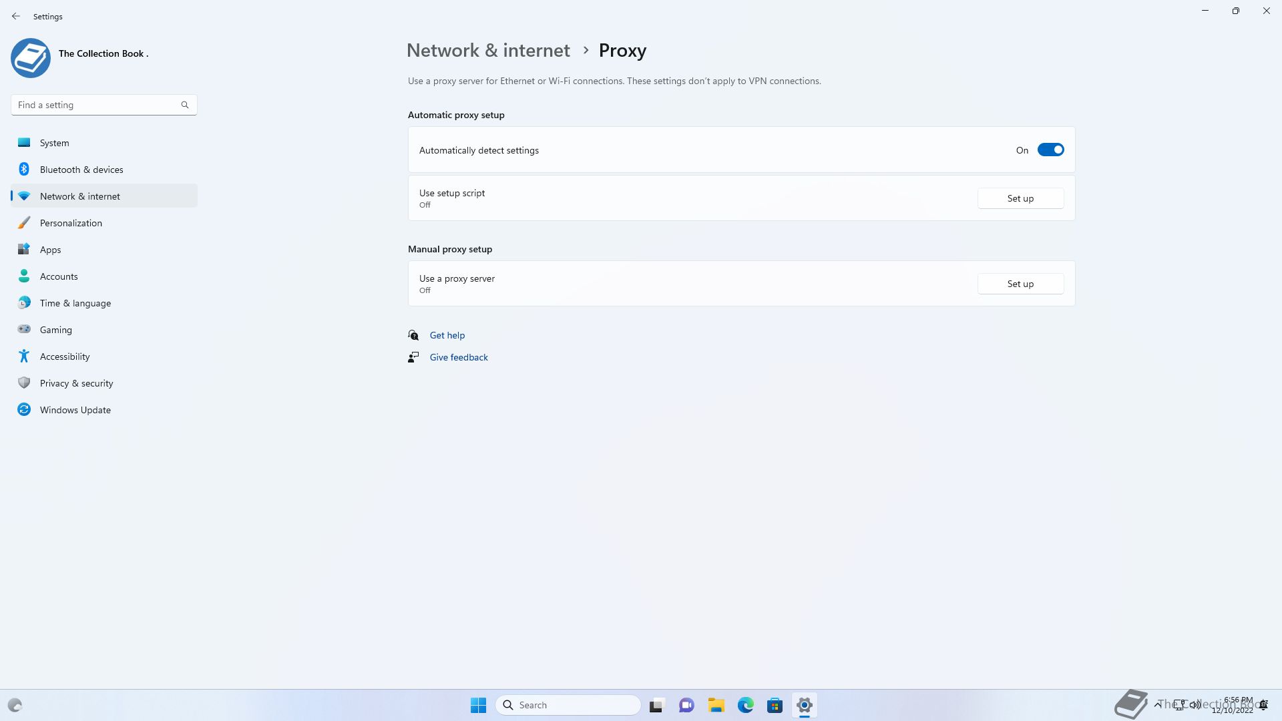Click the search magnifier in Find a setting
The width and height of the screenshot is (1282, 721).
(185, 105)
